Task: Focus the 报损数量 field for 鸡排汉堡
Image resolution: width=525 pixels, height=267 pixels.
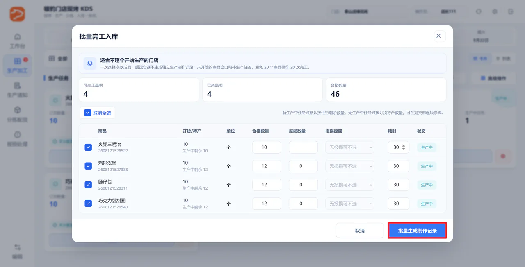Action: tap(304, 166)
